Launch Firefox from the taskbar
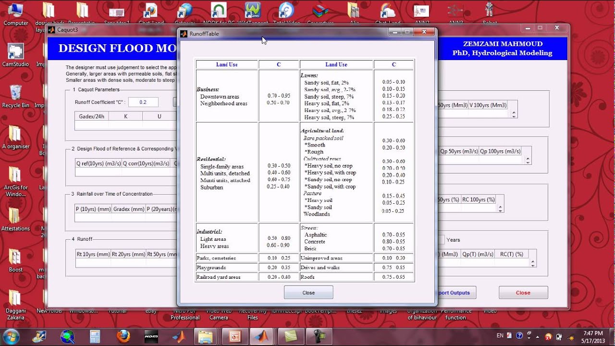The width and height of the screenshot is (615, 346). pyautogui.click(x=123, y=336)
